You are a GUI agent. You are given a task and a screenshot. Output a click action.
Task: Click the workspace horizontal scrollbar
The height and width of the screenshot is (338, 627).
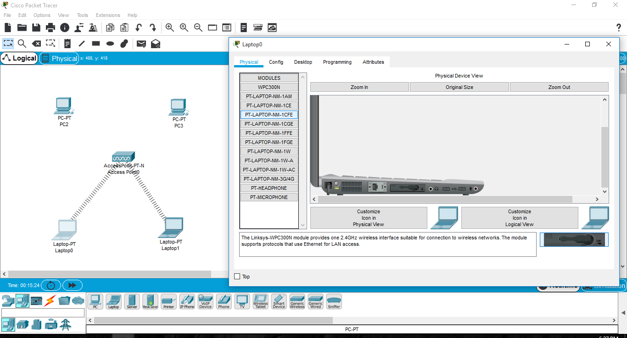click(x=110, y=274)
